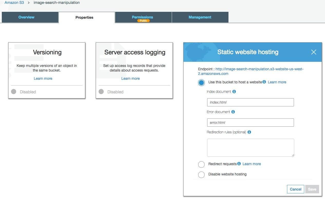Viewport: 325px width, 199px height.
Task: Click info icon beside Index document
Action: point(234,92)
